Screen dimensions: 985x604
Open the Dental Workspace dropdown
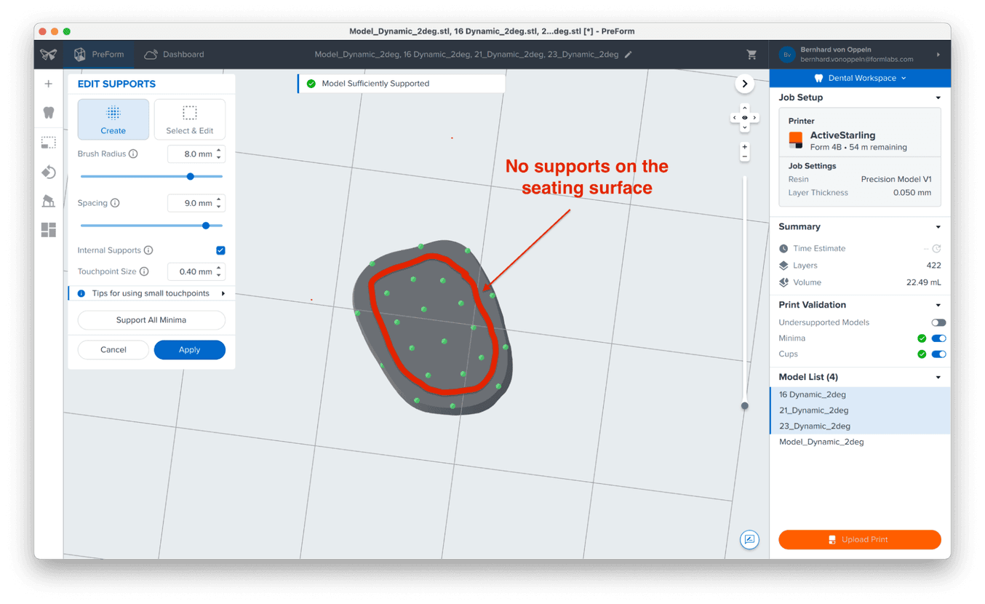click(860, 78)
